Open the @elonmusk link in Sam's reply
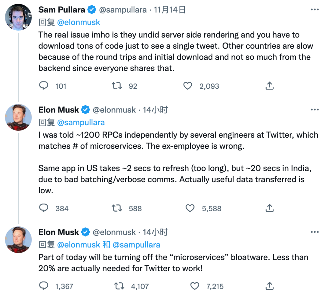 79,22
